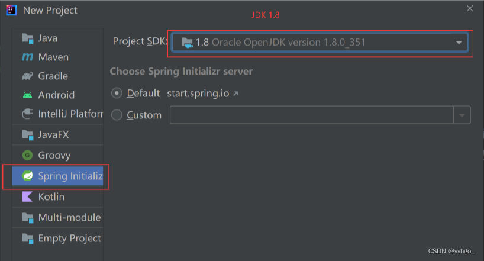Viewport: 484px width, 261px height.
Task: Click the 1.8 SDK folder icon
Action: point(187,43)
